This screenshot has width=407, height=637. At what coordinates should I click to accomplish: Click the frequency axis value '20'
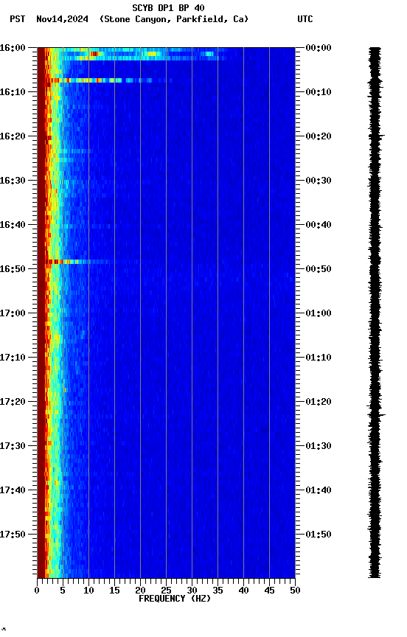pos(140,591)
